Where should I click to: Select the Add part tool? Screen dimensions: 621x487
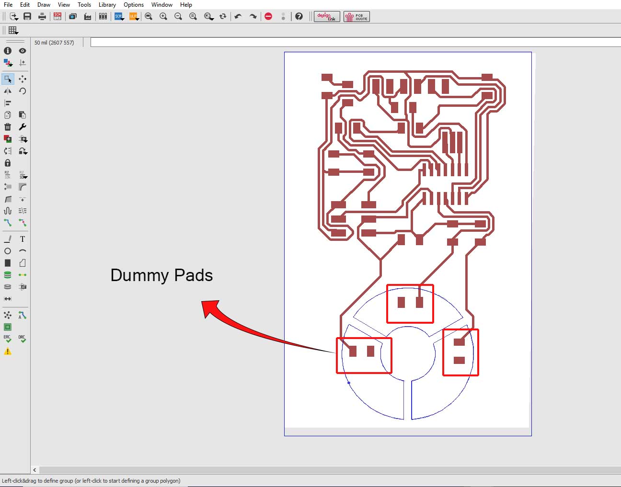(x=8, y=139)
